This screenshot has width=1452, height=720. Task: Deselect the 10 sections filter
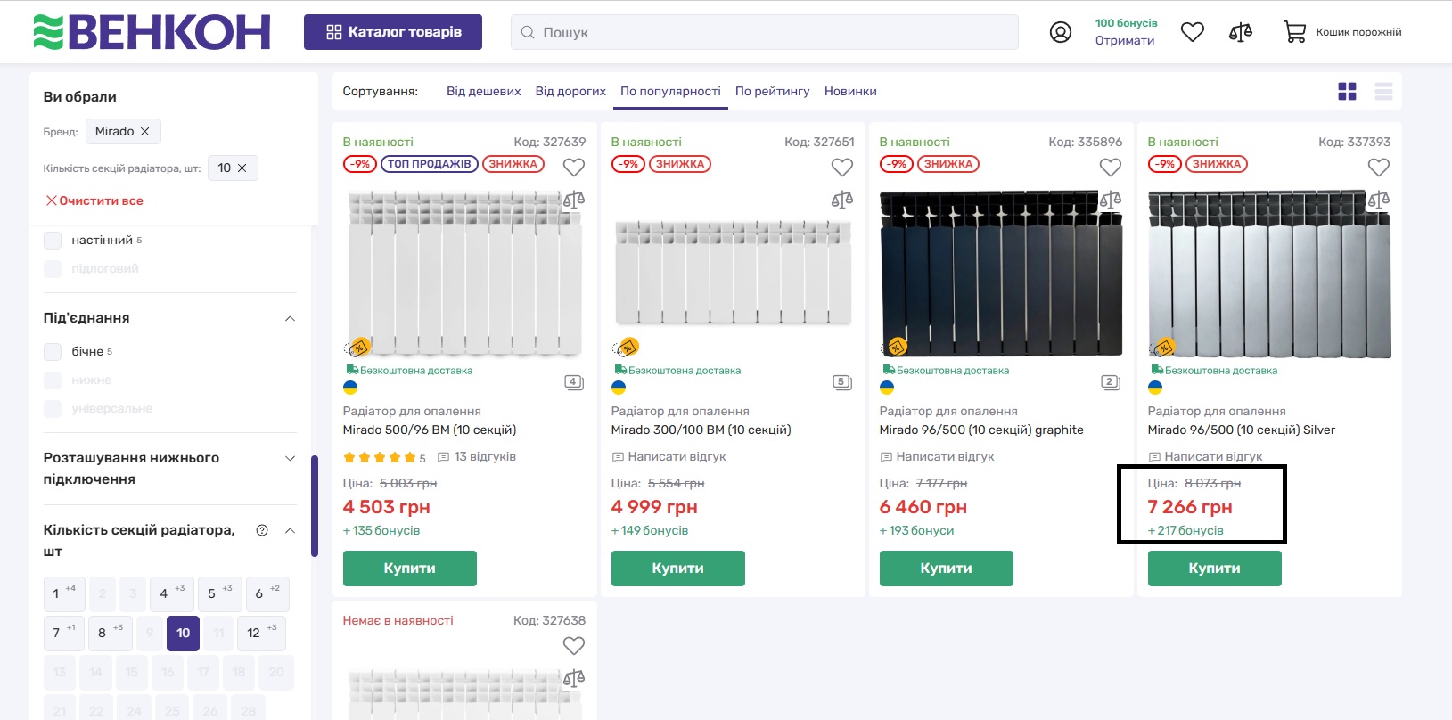183,633
